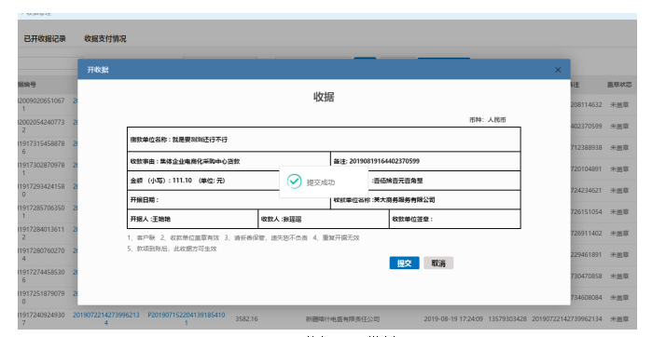
Task: Open the P2019071522041391854101 link
Action: (x=186, y=318)
